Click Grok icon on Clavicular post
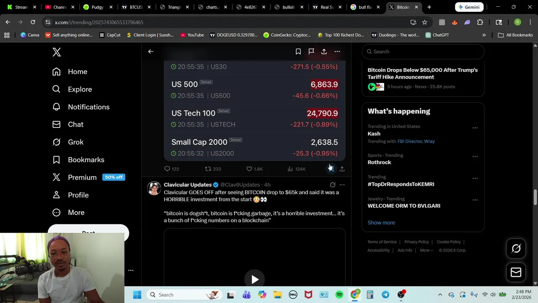Image resolution: width=538 pixels, height=303 pixels. [332, 185]
